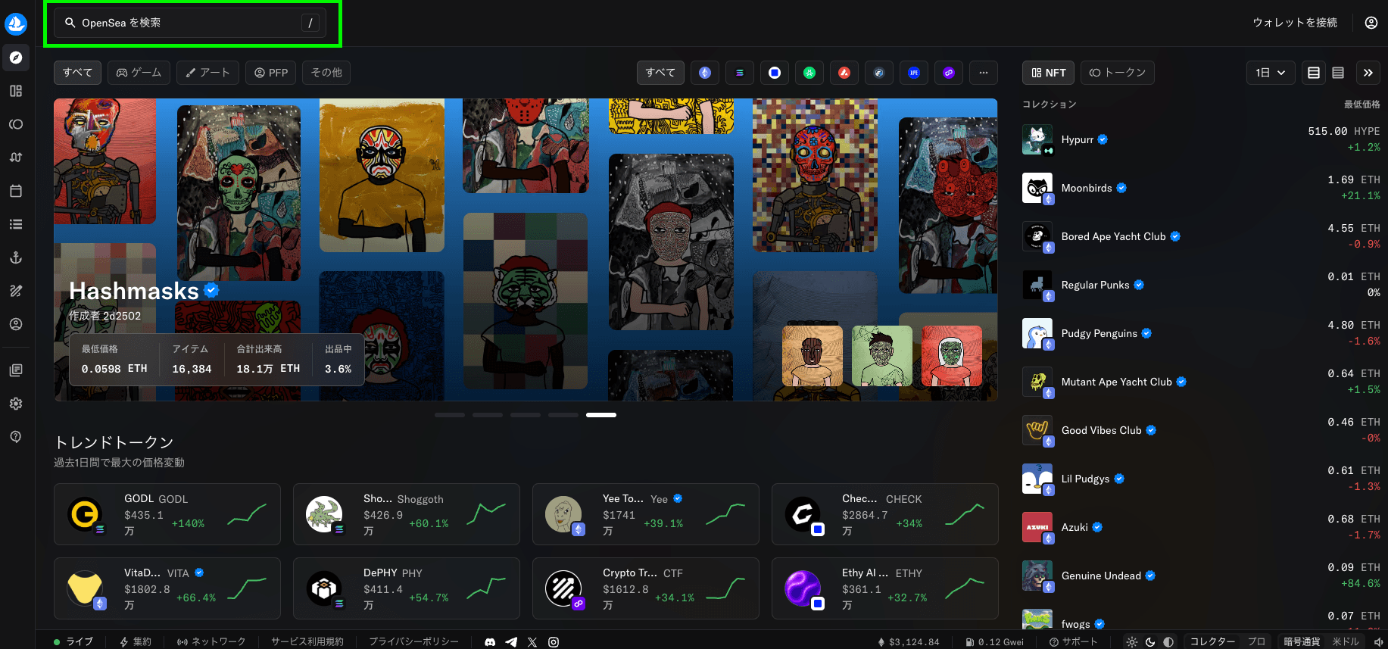The width and height of the screenshot is (1388, 649).
Task: Open the Bored Ape Yacht Club collection
Action: point(1113,236)
